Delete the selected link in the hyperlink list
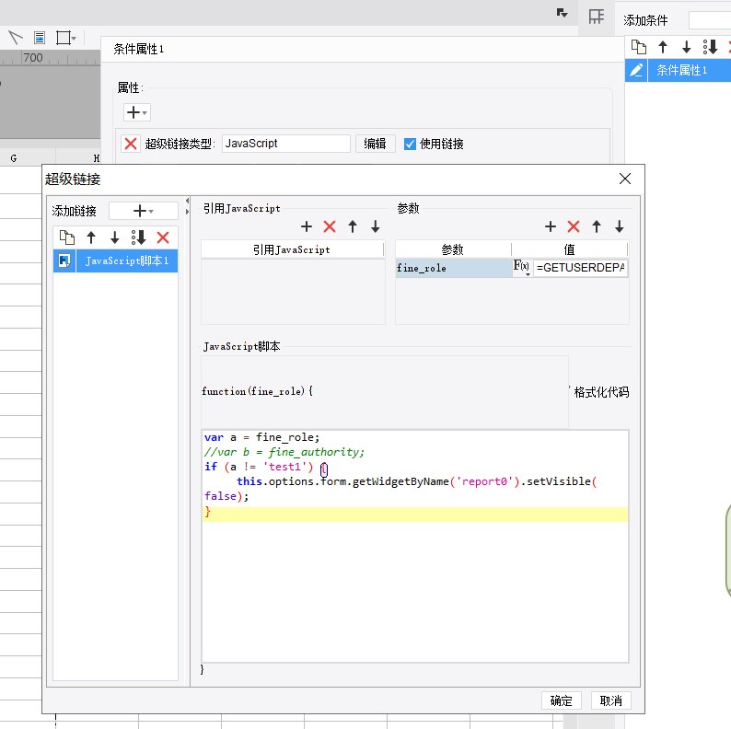The height and width of the screenshot is (729, 731). pyautogui.click(x=163, y=237)
